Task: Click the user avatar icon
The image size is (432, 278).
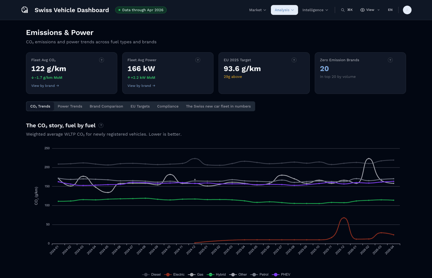Action: pos(407,10)
